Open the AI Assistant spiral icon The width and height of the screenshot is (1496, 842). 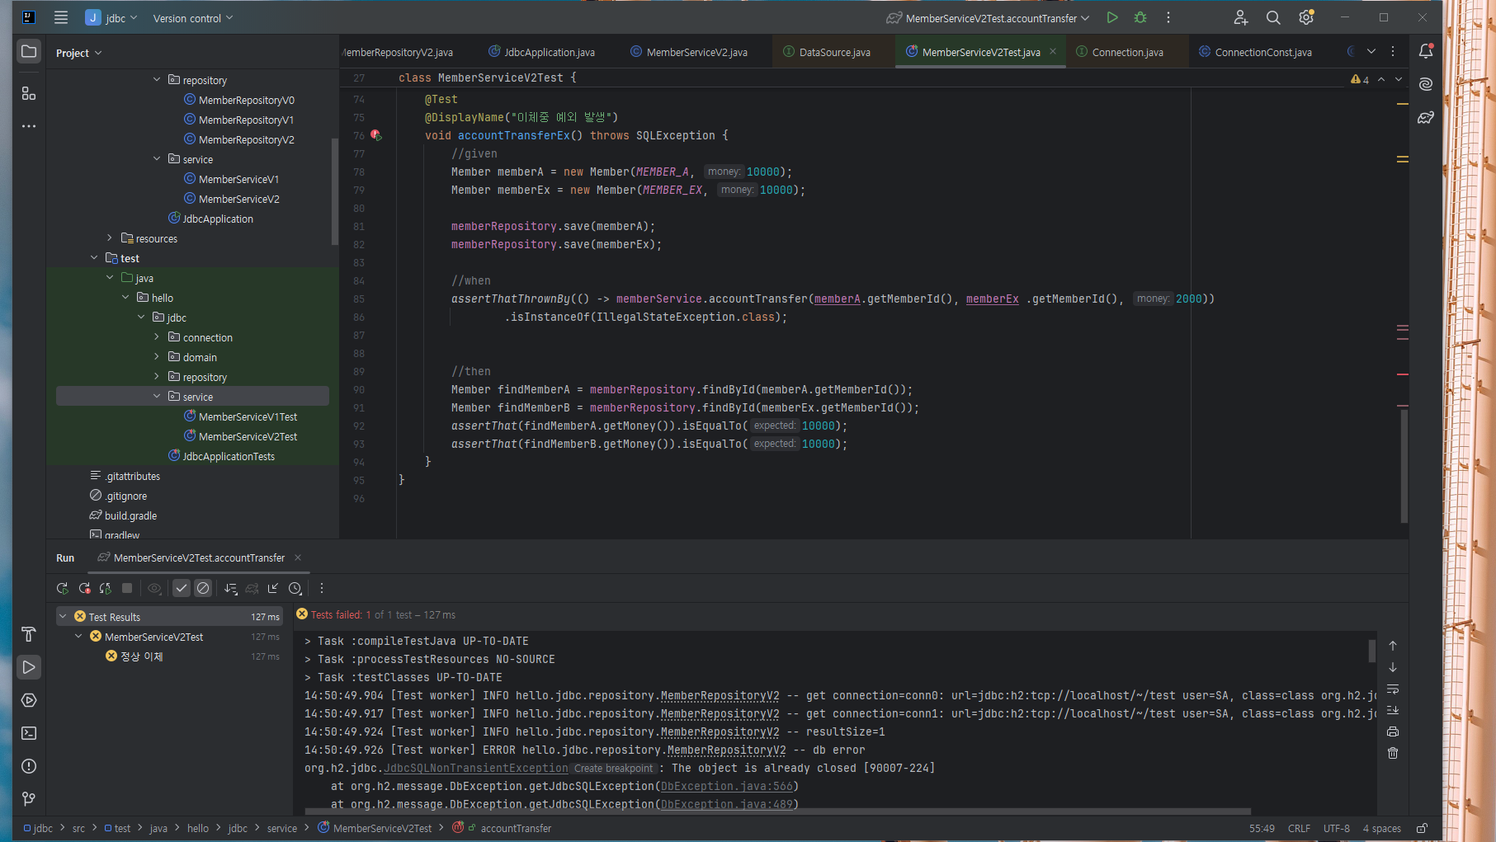1426,84
